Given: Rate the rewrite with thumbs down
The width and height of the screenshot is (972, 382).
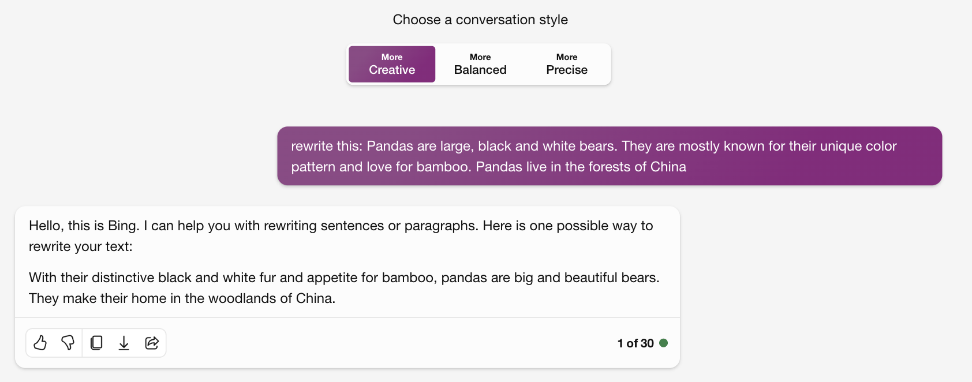Looking at the screenshot, I should (x=68, y=342).
